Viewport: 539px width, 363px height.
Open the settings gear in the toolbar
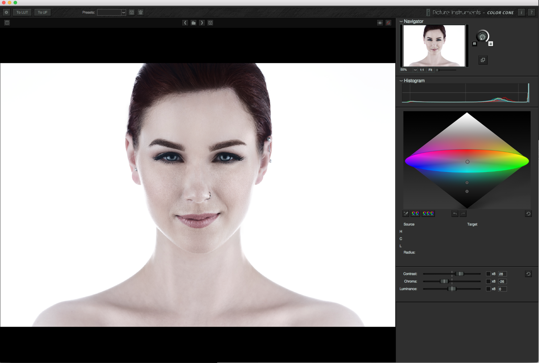[6, 12]
